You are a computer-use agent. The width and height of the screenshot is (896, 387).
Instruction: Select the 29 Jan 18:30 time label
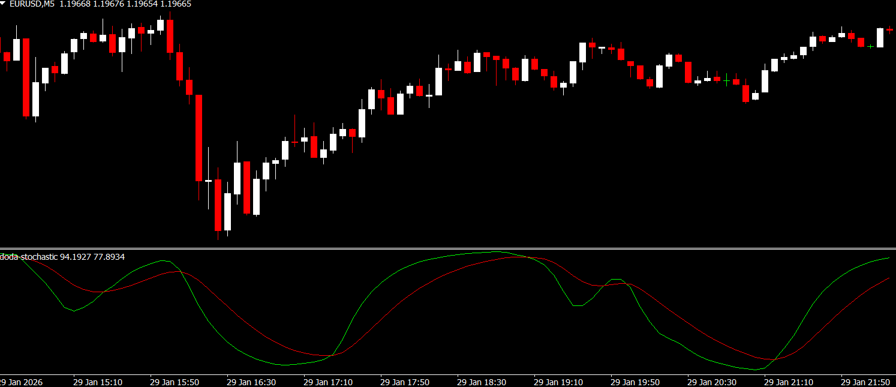click(x=482, y=382)
